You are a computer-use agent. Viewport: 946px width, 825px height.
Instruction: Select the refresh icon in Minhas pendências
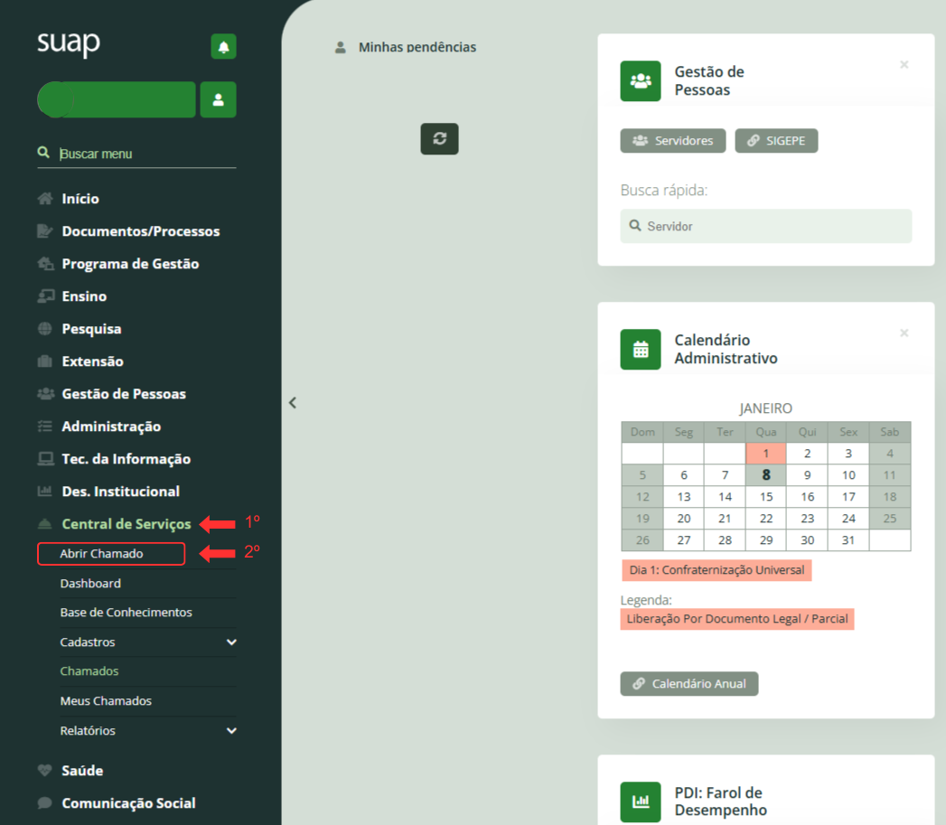point(439,138)
